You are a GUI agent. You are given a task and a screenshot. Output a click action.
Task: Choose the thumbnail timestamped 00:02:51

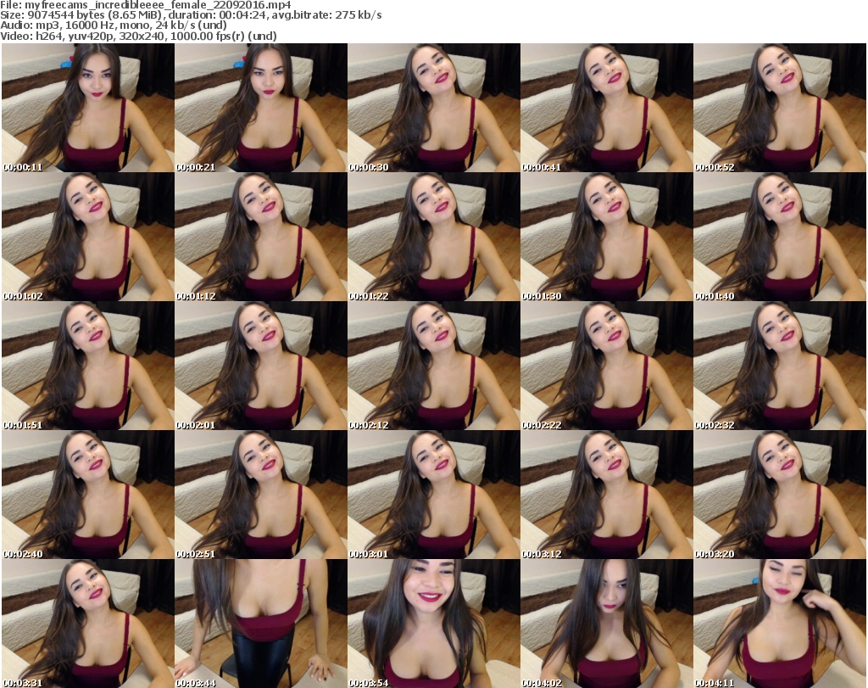[x=261, y=495]
